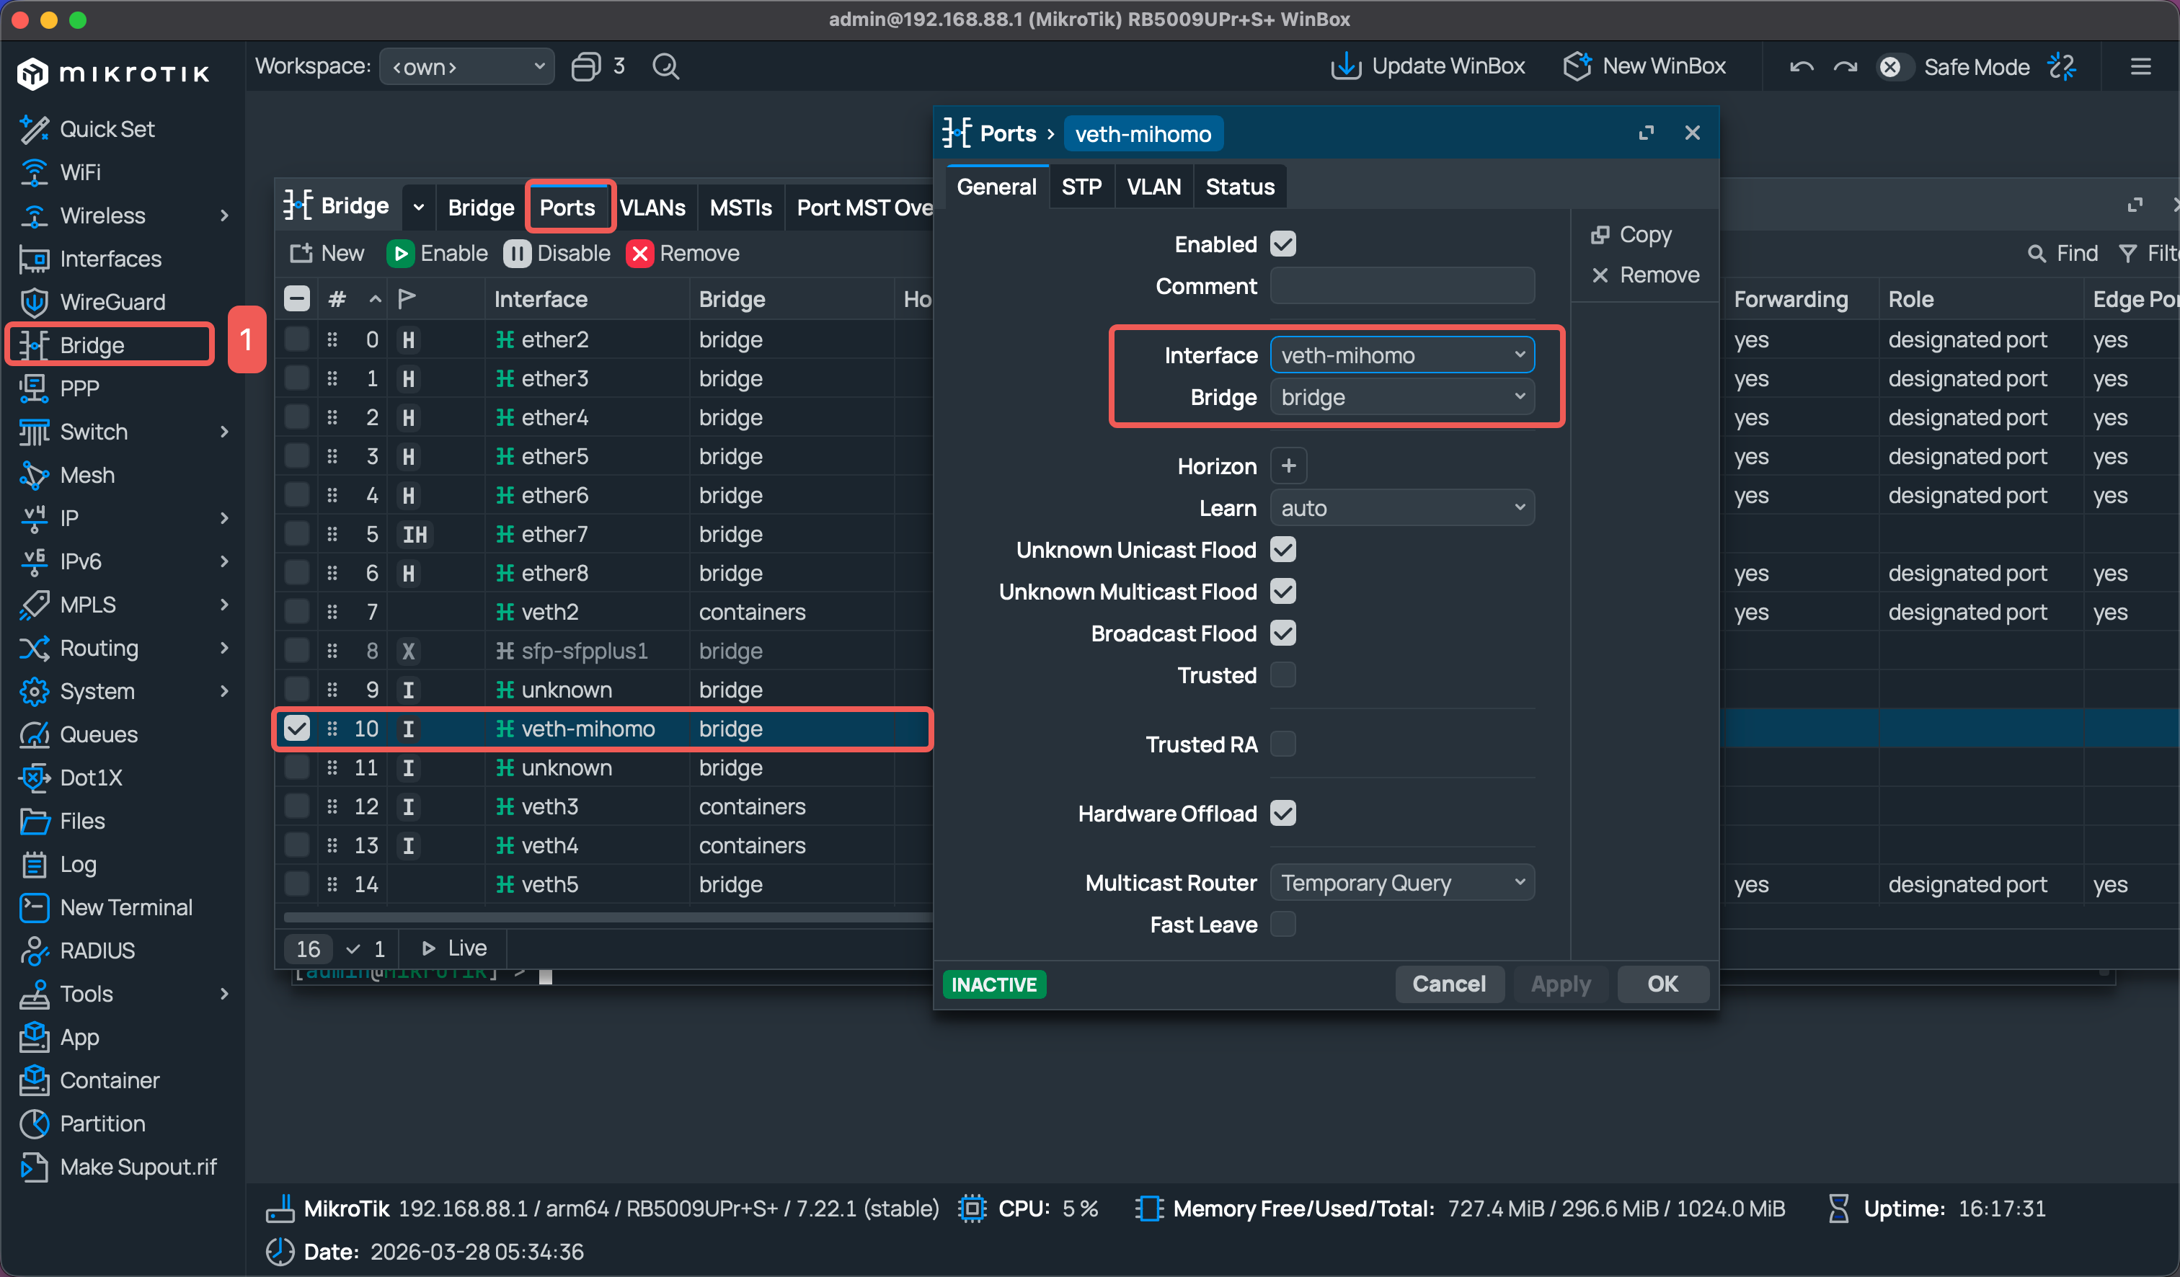
Task: Open the hamburger menu at top right
Action: point(2140,66)
